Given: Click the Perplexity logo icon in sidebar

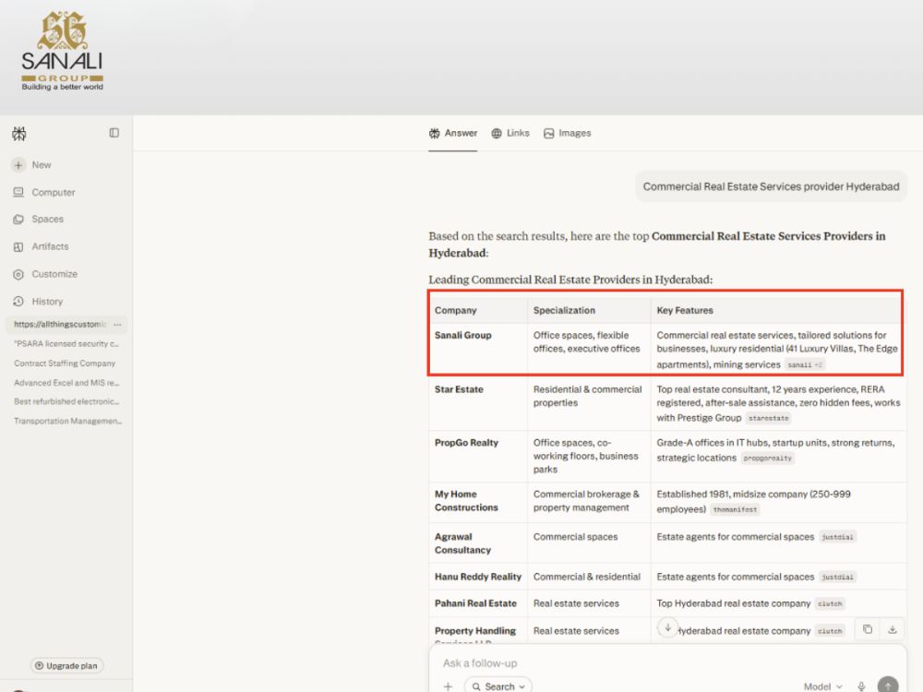Looking at the screenshot, I should point(18,134).
